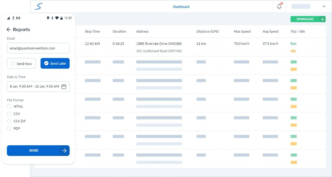Viewport: 332px width, 177px height.
Task: Choose HTML file format
Action: [x=9, y=106]
